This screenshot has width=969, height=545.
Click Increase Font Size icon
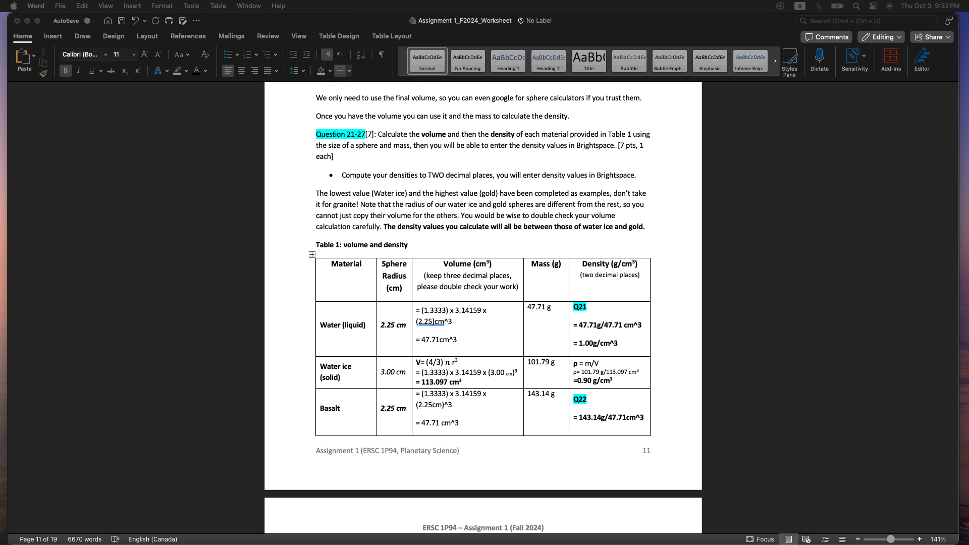145,54
